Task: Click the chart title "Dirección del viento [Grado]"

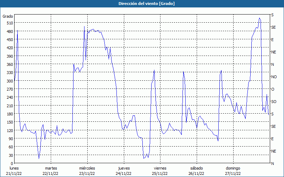Action: click(x=147, y=4)
